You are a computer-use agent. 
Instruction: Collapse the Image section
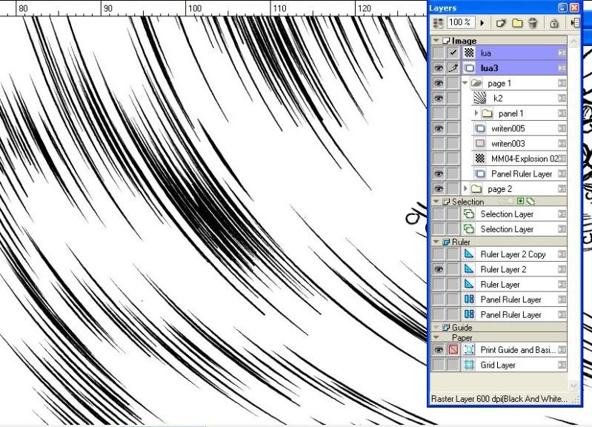click(x=436, y=40)
